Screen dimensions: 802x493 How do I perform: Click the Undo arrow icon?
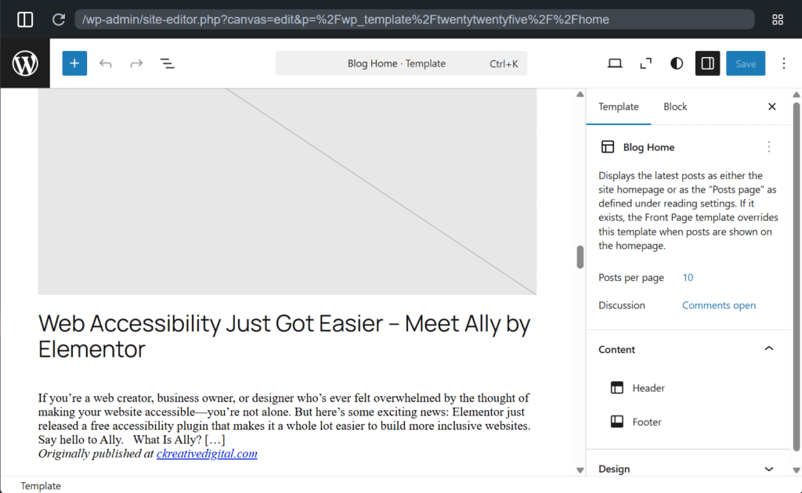click(x=106, y=63)
